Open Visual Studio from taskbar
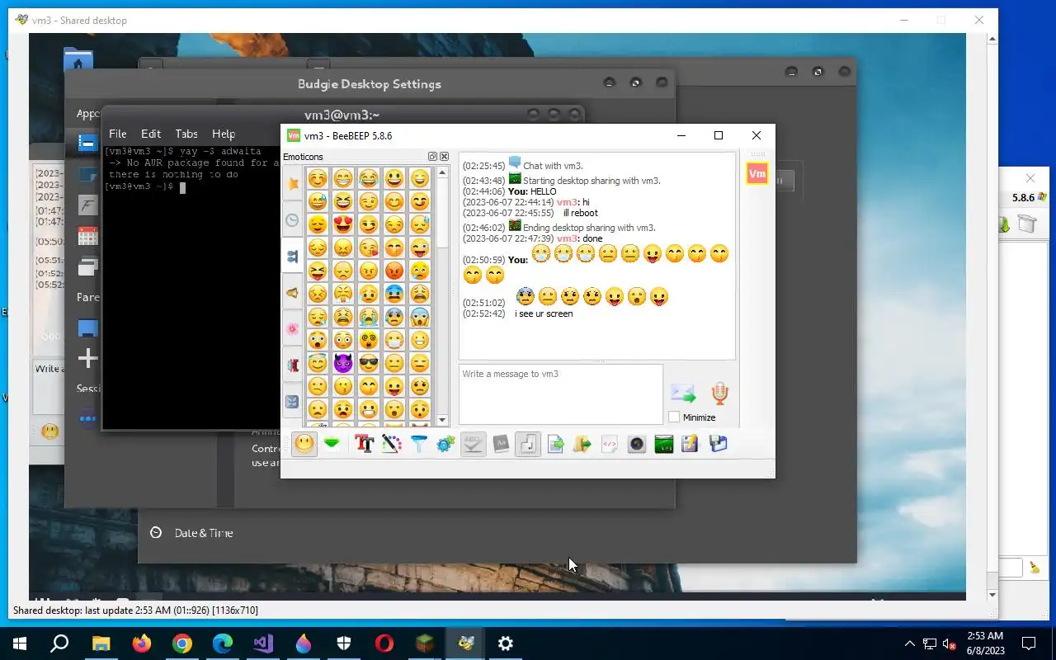The width and height of the screenshot is (1056, 660). point(263,643)
